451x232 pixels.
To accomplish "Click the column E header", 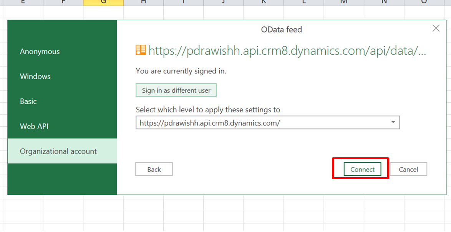I will point(23,2).
